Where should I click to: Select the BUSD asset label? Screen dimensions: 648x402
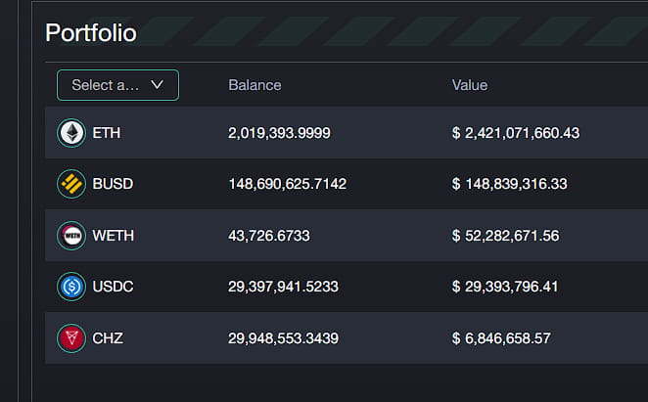point(113,184)
